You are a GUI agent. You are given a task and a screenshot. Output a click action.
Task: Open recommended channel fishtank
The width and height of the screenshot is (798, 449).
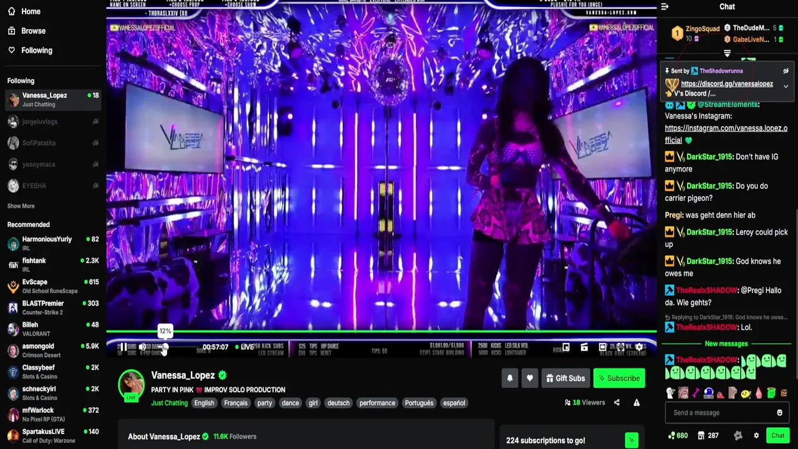coord(53,265)
